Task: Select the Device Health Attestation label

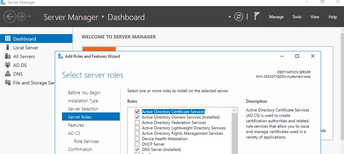Action: [164, 139]
